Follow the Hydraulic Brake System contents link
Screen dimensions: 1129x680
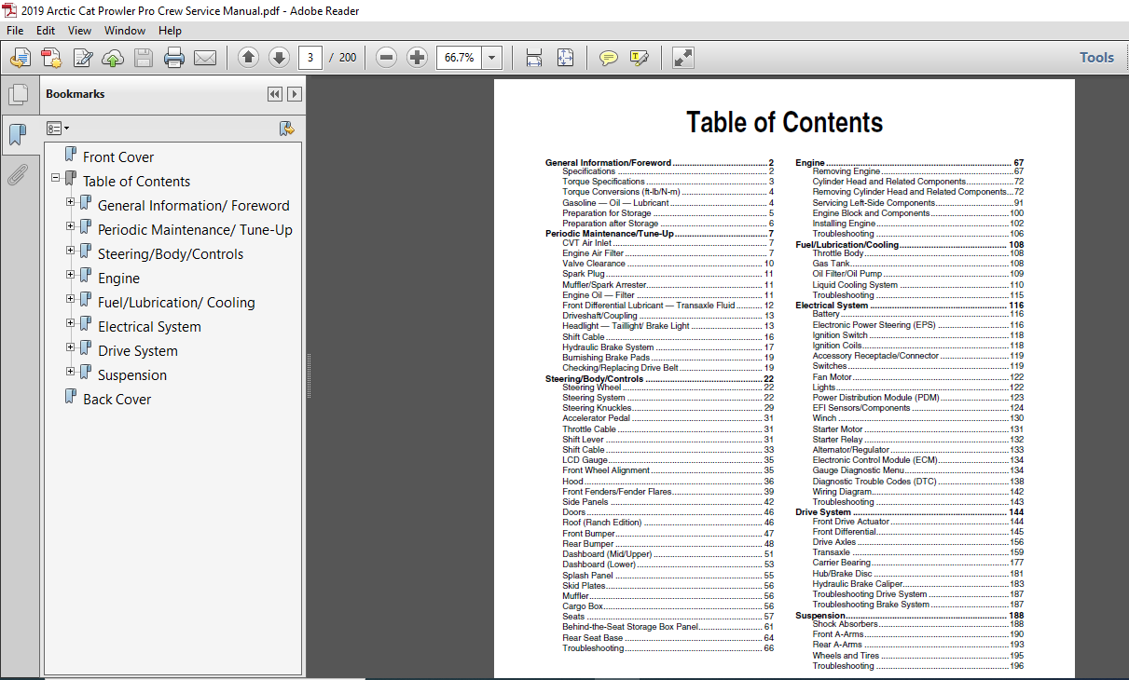668,347
